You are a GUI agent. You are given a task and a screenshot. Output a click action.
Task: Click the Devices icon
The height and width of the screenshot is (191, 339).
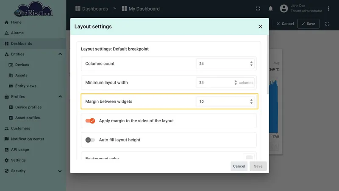point(11,65)
